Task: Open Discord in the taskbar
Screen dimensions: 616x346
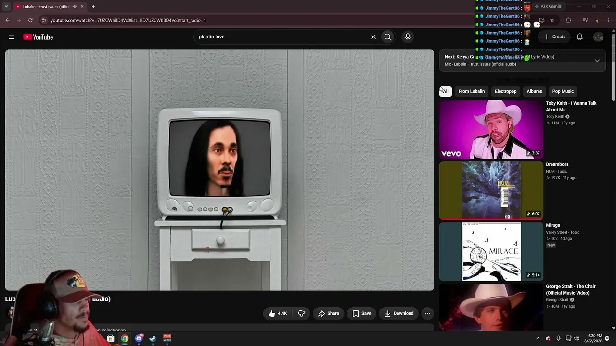Action: point(139,339)
